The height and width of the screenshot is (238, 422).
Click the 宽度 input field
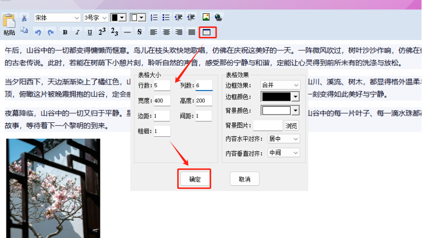click(x=162, y=100)
